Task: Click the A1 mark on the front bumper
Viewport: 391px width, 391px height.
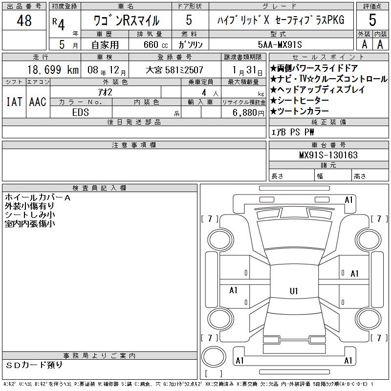Action: point(348,200)
